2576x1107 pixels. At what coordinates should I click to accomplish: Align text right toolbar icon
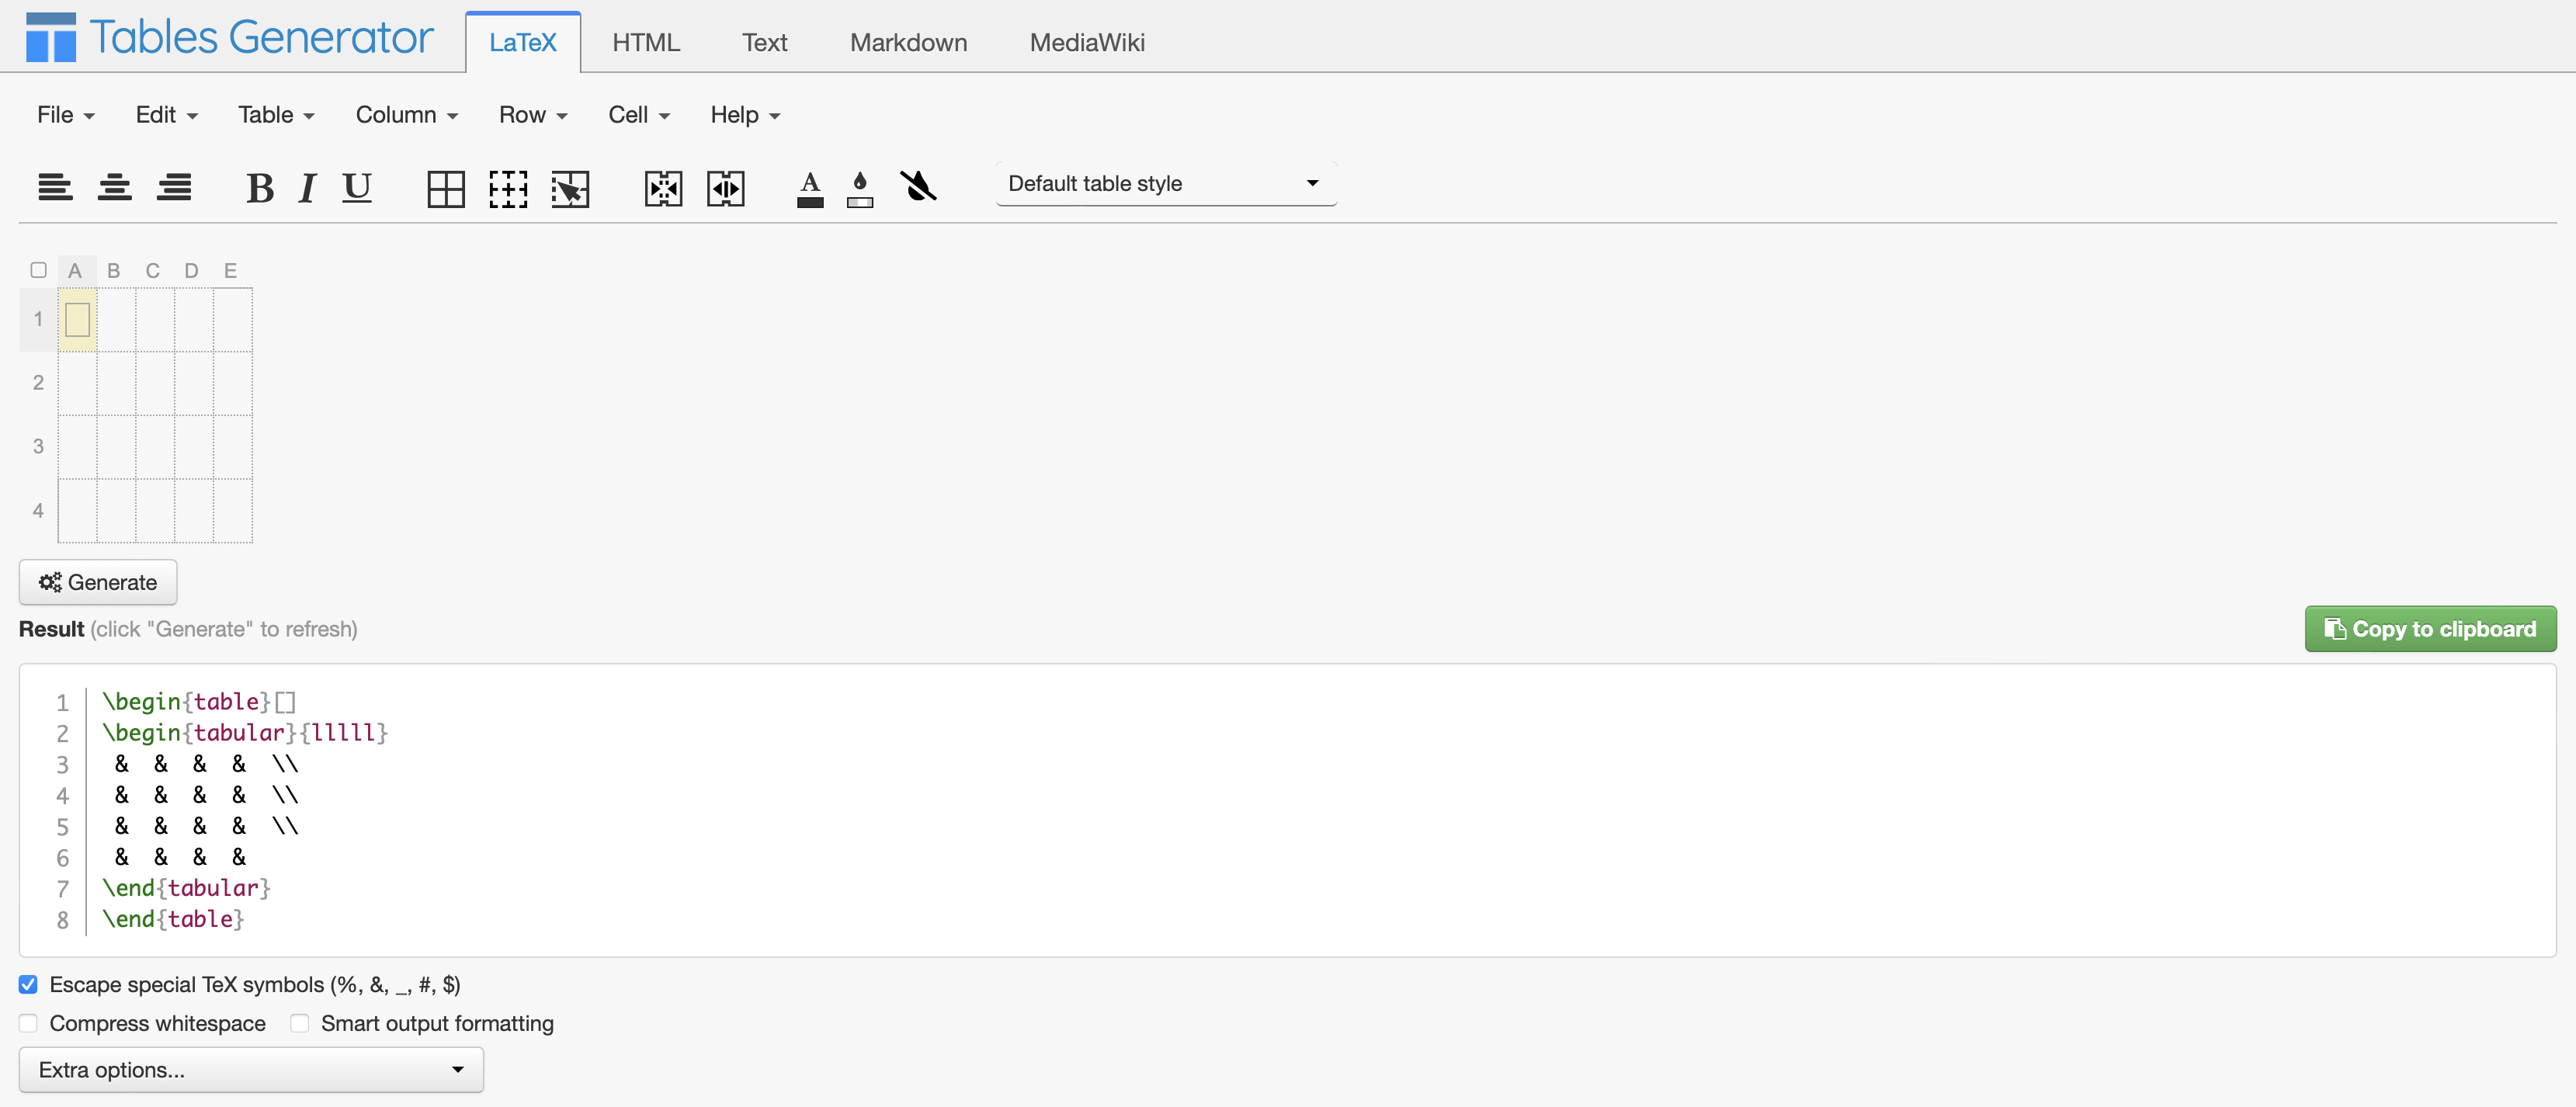pos(174,187)
